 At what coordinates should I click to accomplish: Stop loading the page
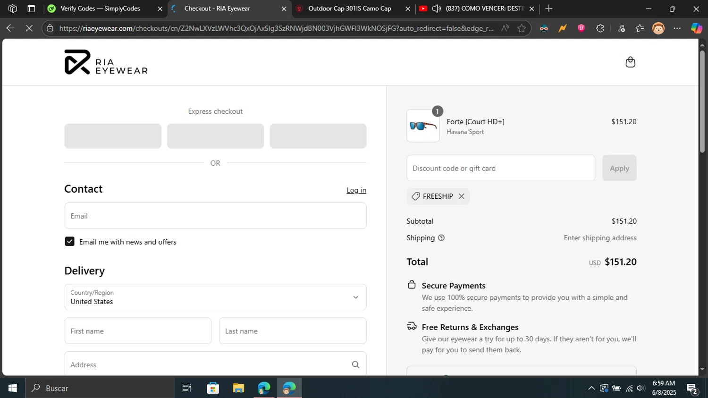click(x=29, y=28)
